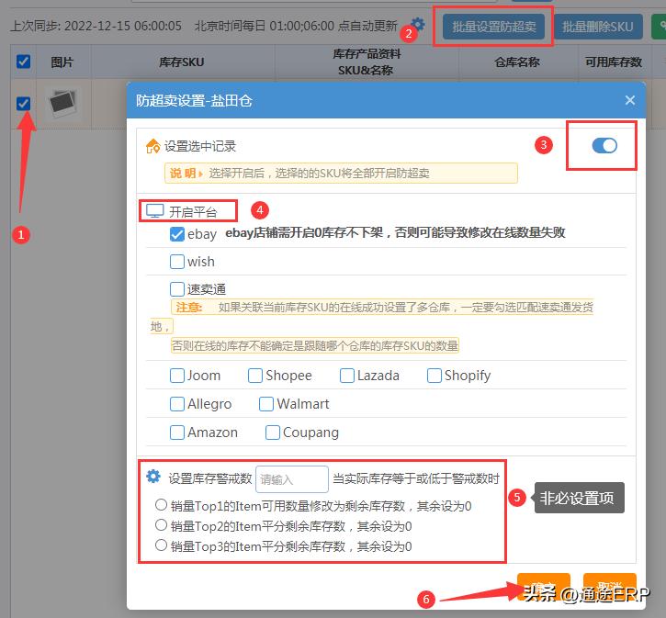Enable the wish platform checkbox

[176, 262]
